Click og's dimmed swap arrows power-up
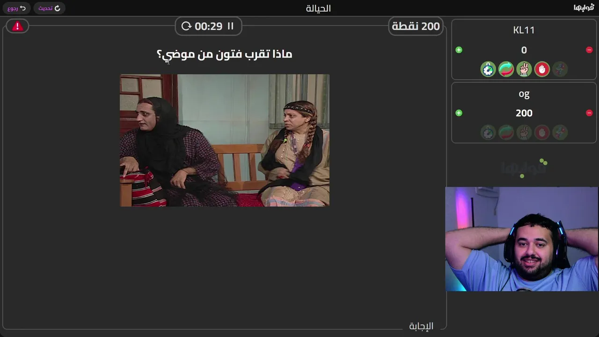 coord(506,132)
